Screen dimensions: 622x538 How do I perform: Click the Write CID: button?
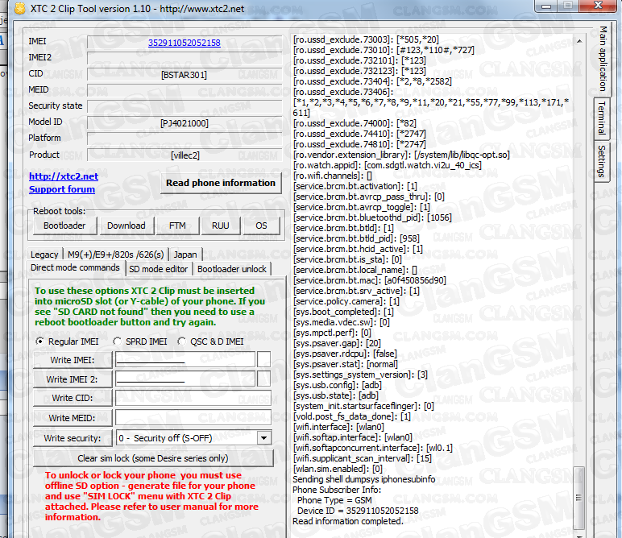click(x=73, y=398)
